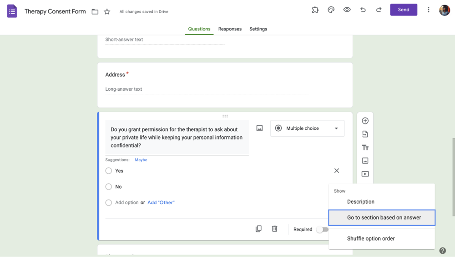Viewport: 455px width, 257px height.
Task: Select the No radio option
Action: [x=109, y=187]
